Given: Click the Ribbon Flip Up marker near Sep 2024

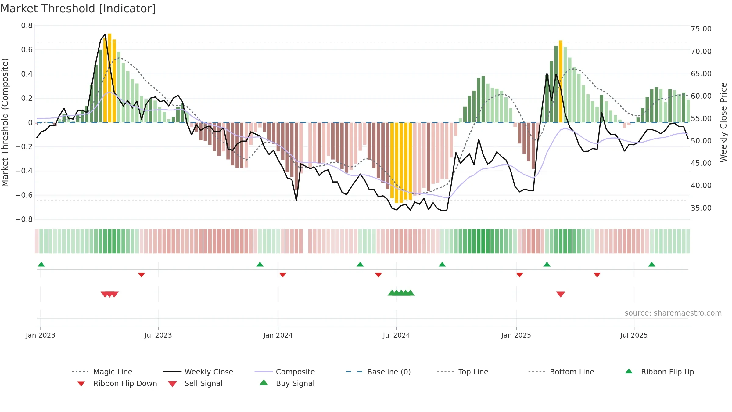Looking at the screenshot, I should coord(442,264).
